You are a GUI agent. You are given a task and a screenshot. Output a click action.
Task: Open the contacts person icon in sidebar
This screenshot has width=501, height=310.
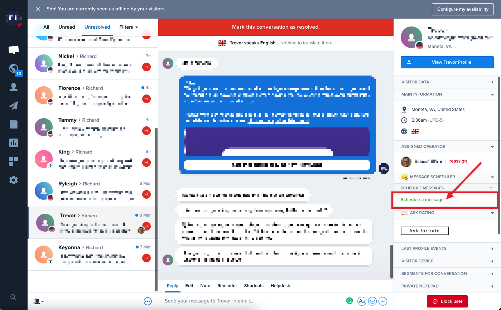point(14,87)
